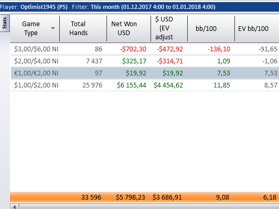The image size is (279, 209).
Task: Open the Game Type sort dropdown arrow
Action: tap(53, 28)
